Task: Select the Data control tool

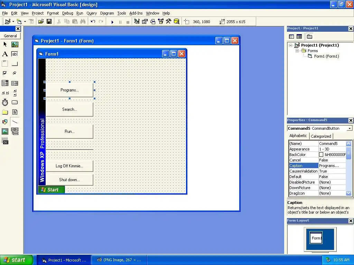Action: point(15,131)
